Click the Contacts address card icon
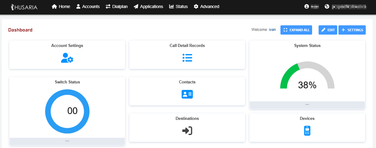The width and height of the screenshot is (376, 148). [x=187, y=94]
